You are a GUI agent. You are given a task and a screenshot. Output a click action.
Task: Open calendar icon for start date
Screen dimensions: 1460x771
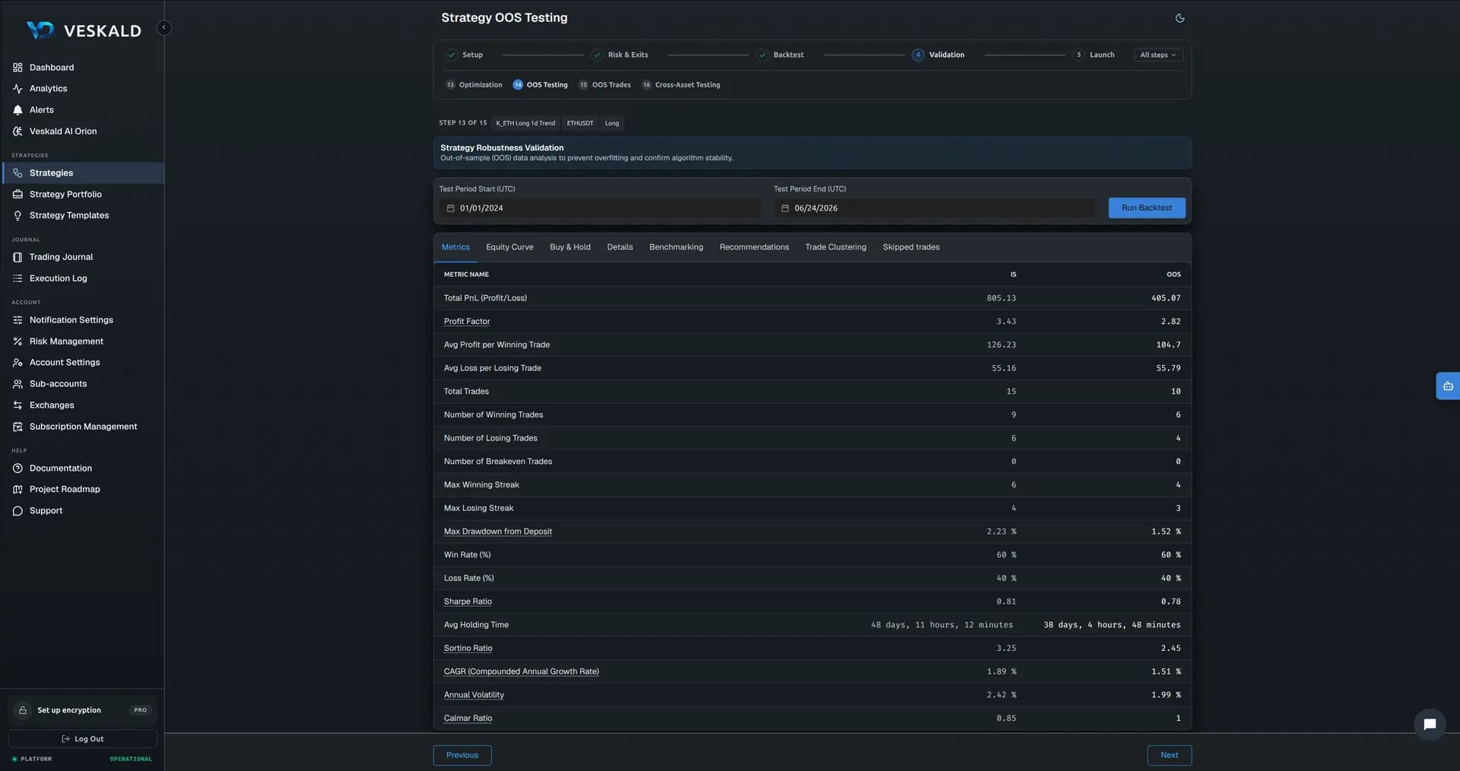pos(450,208)
